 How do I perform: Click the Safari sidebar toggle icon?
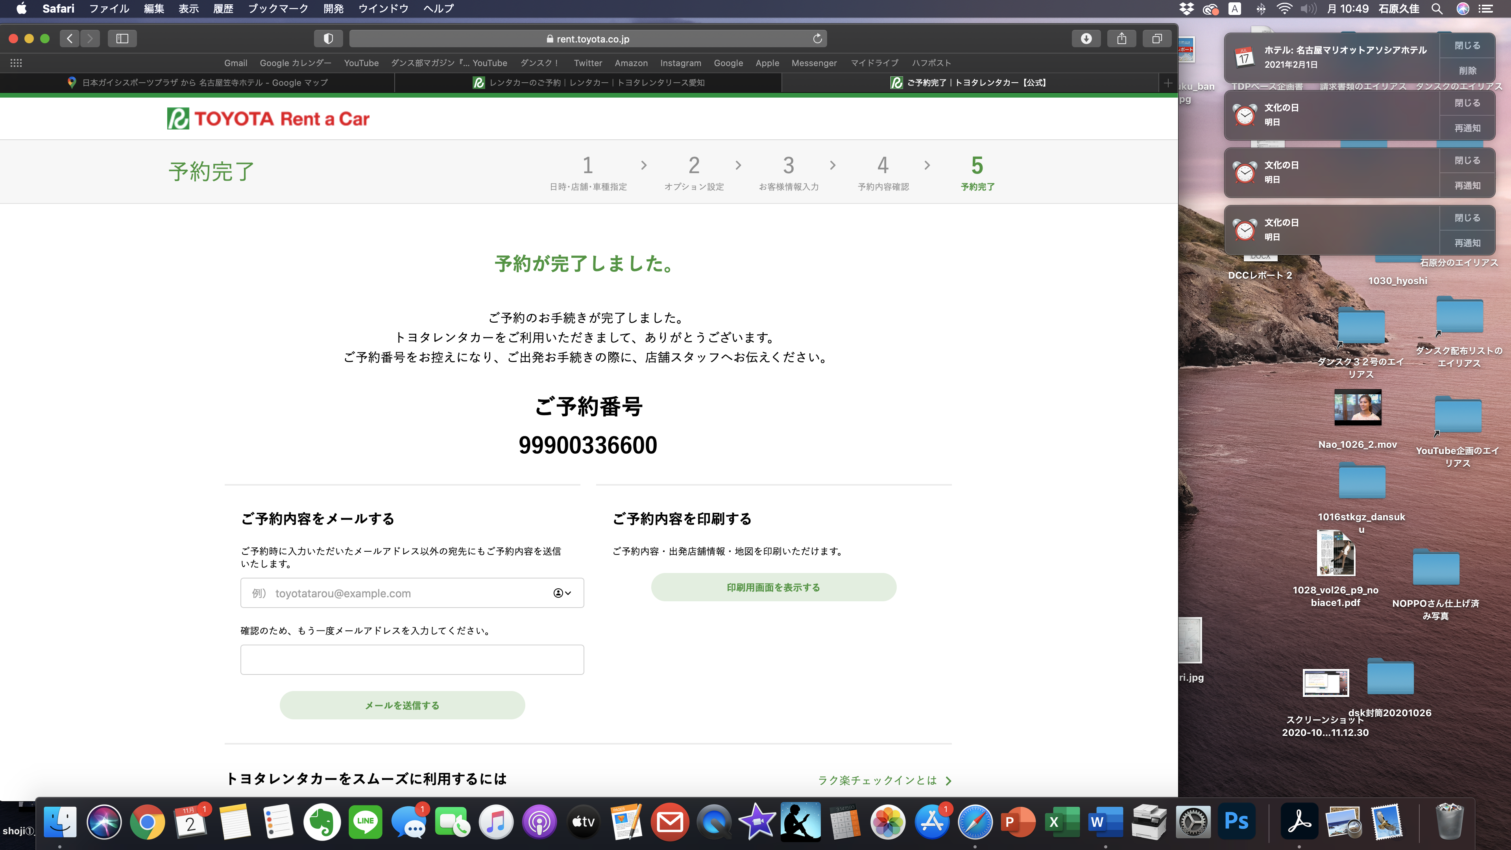click(x=122, y=39)
